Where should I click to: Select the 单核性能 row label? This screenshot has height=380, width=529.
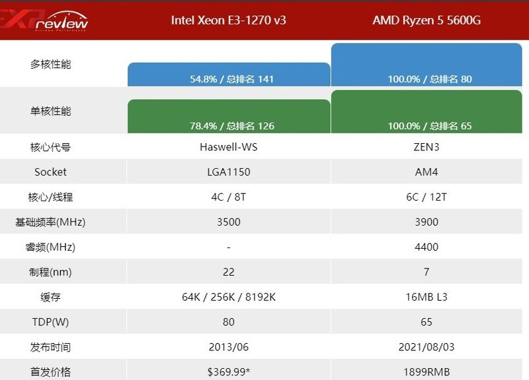(51, 111)
